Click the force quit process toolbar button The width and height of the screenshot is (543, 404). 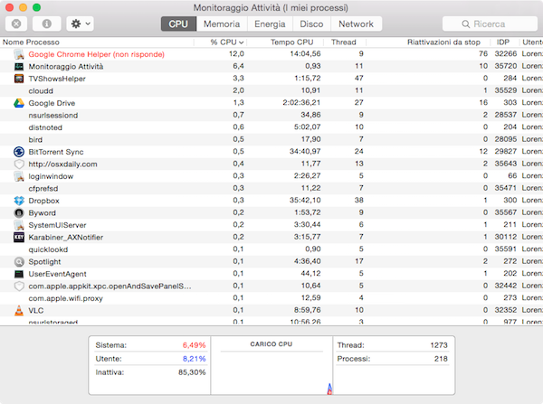[x=16, y=23]
